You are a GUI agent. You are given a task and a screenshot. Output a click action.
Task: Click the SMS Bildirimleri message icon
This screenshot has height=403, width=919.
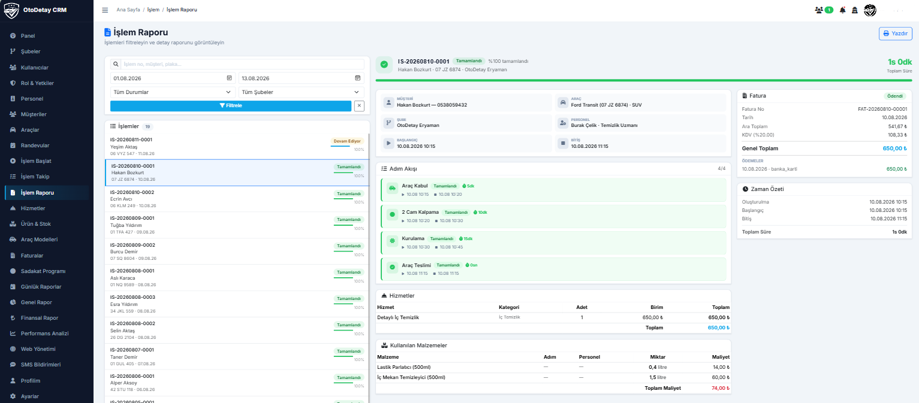13,365
